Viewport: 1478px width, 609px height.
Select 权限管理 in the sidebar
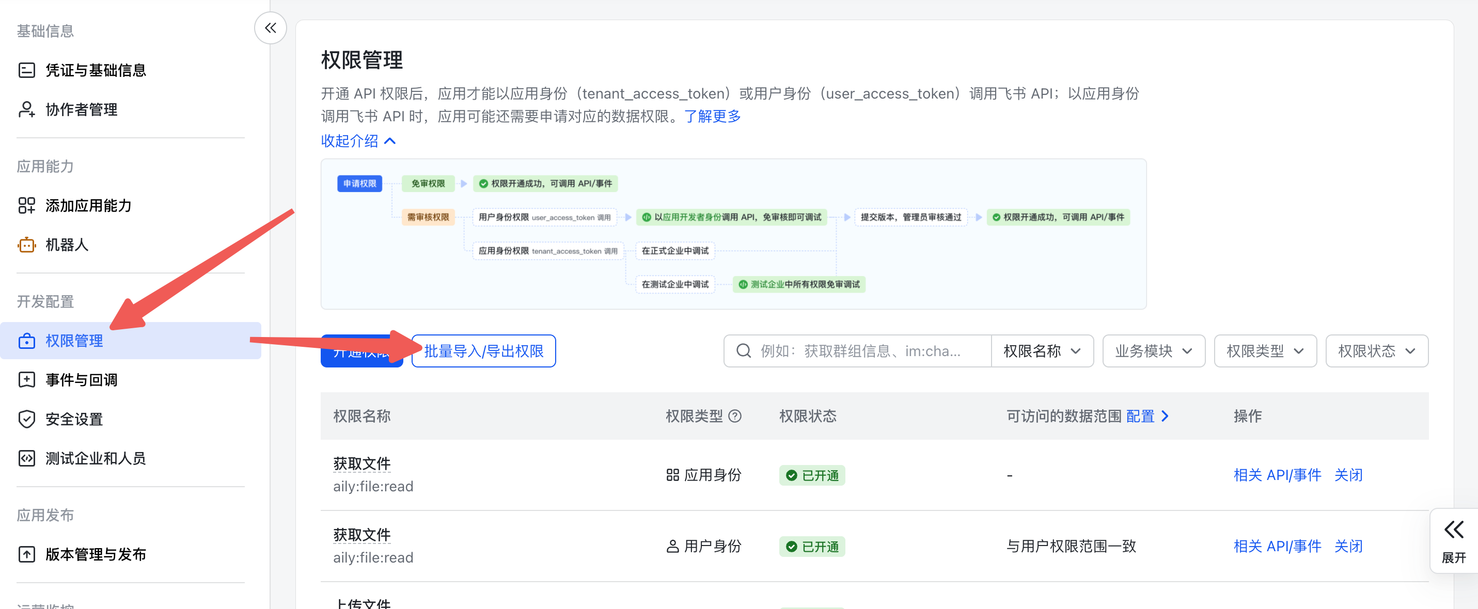point(74,341)
